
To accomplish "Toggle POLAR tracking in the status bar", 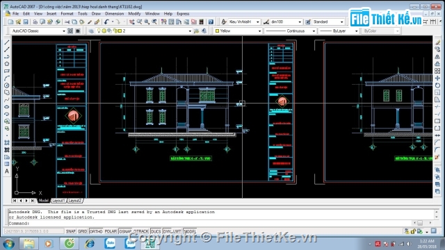I will tap(111, 231).
